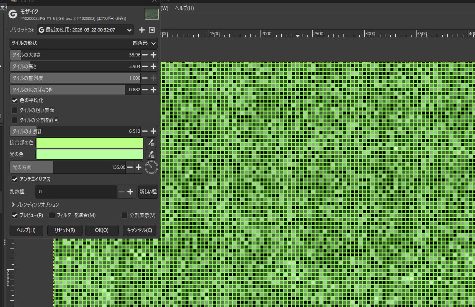Increase tile spacing with plus button
This screenshot has width=475, height=307.
153,131
